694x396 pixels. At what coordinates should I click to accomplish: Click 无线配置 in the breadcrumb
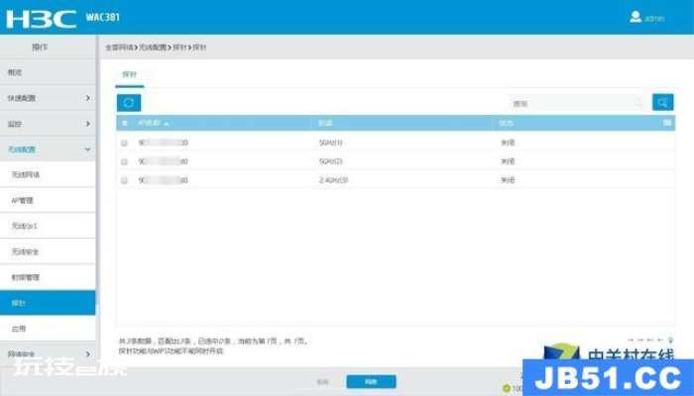tap(153, 48)
